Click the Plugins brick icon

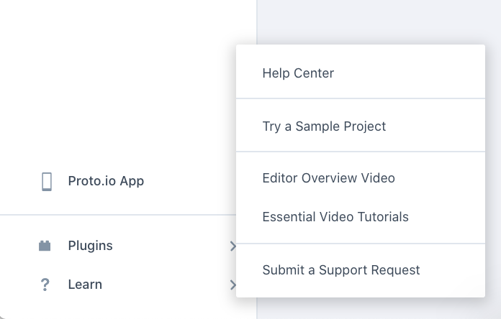click(x=45, y=246)
